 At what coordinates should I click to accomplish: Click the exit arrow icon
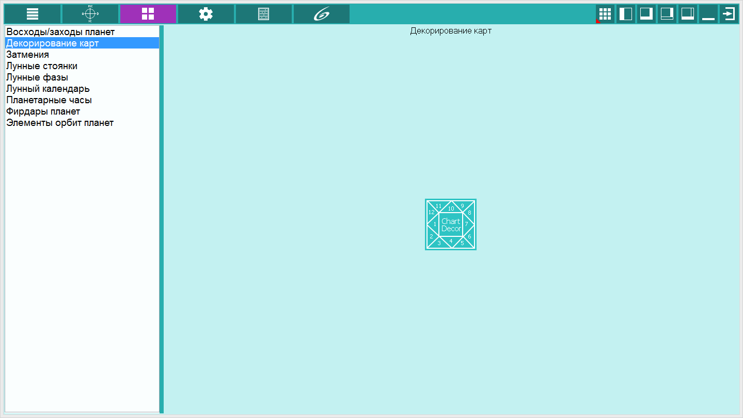click(729, 14)
